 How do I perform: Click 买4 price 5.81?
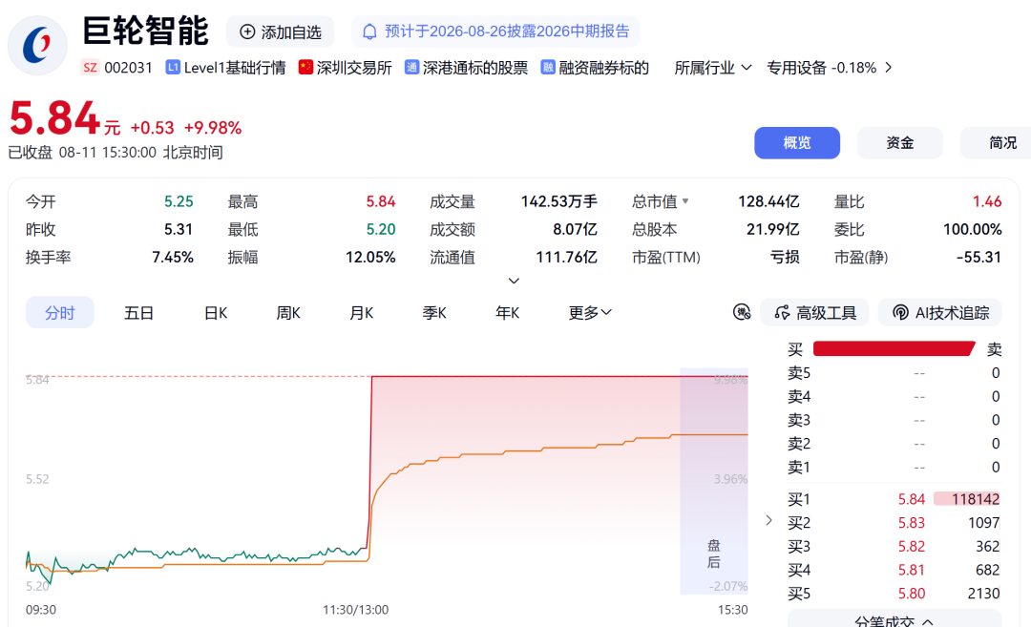[x=912, y=570]
